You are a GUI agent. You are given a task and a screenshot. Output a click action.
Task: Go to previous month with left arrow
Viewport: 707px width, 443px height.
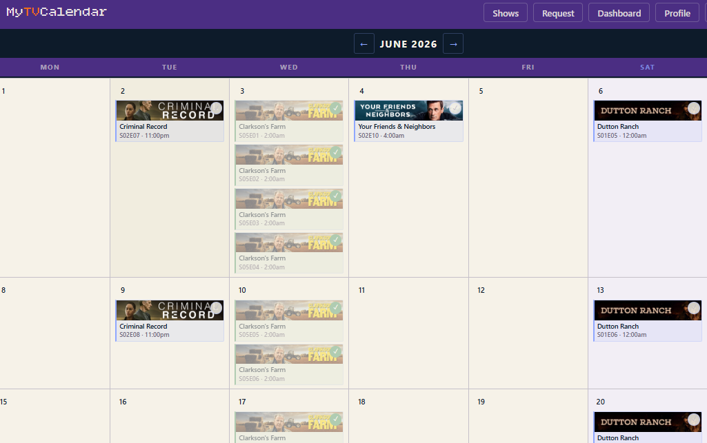point(364,43)
